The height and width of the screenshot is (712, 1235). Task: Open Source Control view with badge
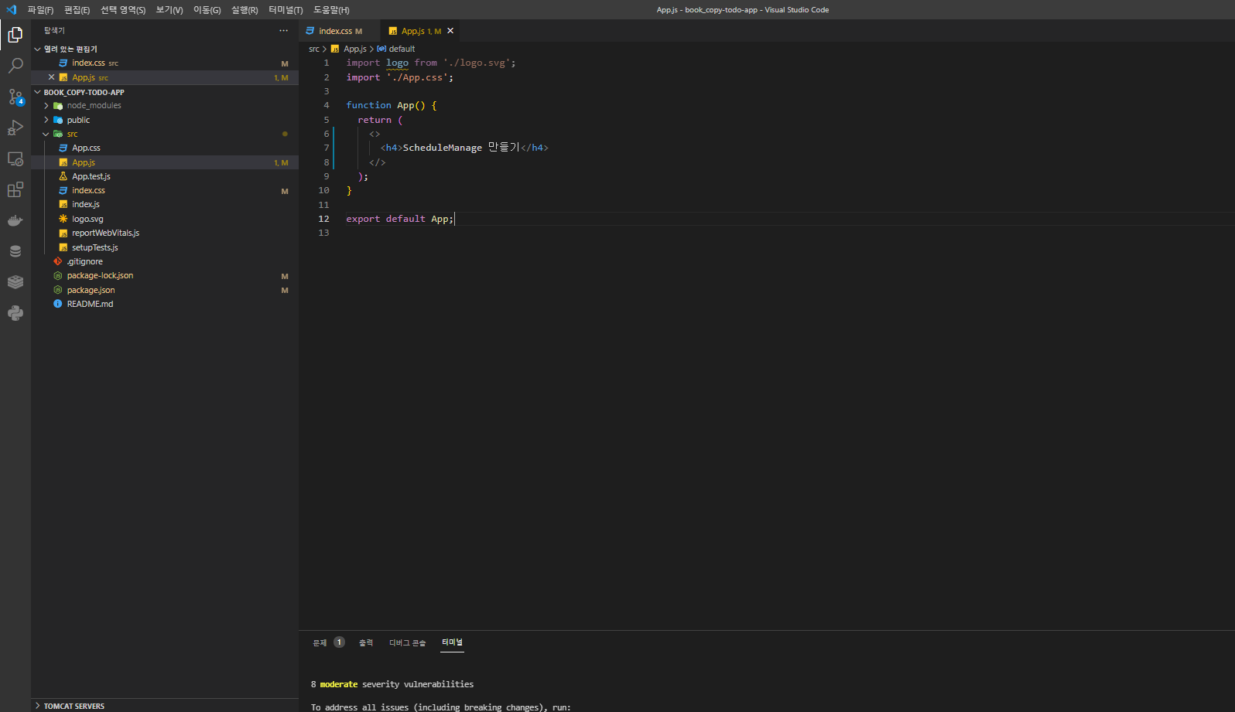(15, 97)
